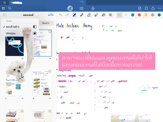Choose Window from the display menu

point(11,33)
